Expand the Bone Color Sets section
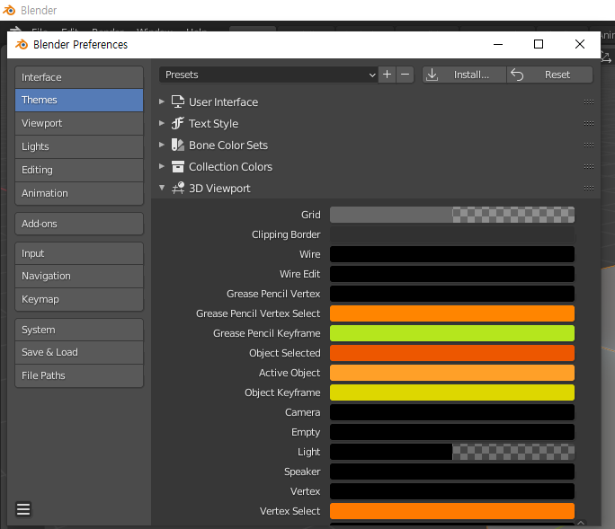The image size is (615, 529). [162, 145]
